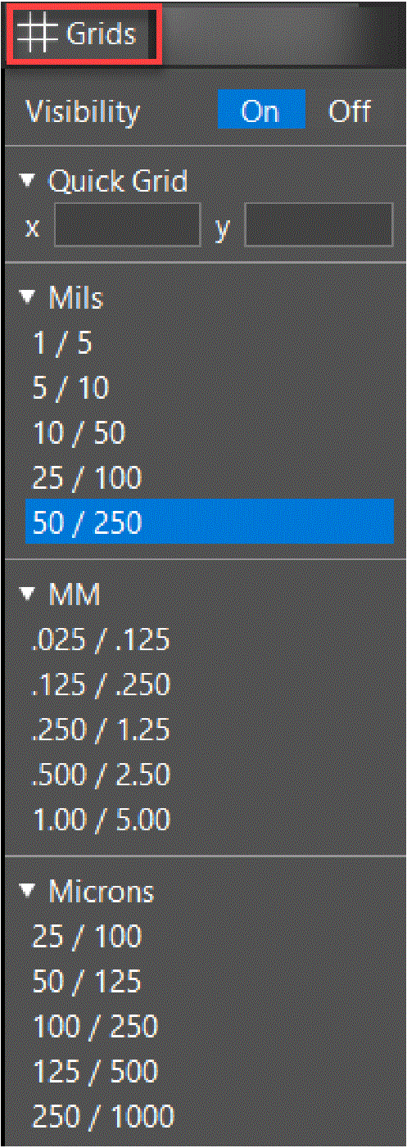This screenshot has height=1148, width=407.
Task: Click the Quick Grid x field
Action: (x=127, y=225)
